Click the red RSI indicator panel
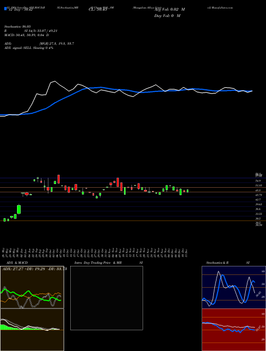 [x=234, y=330]
